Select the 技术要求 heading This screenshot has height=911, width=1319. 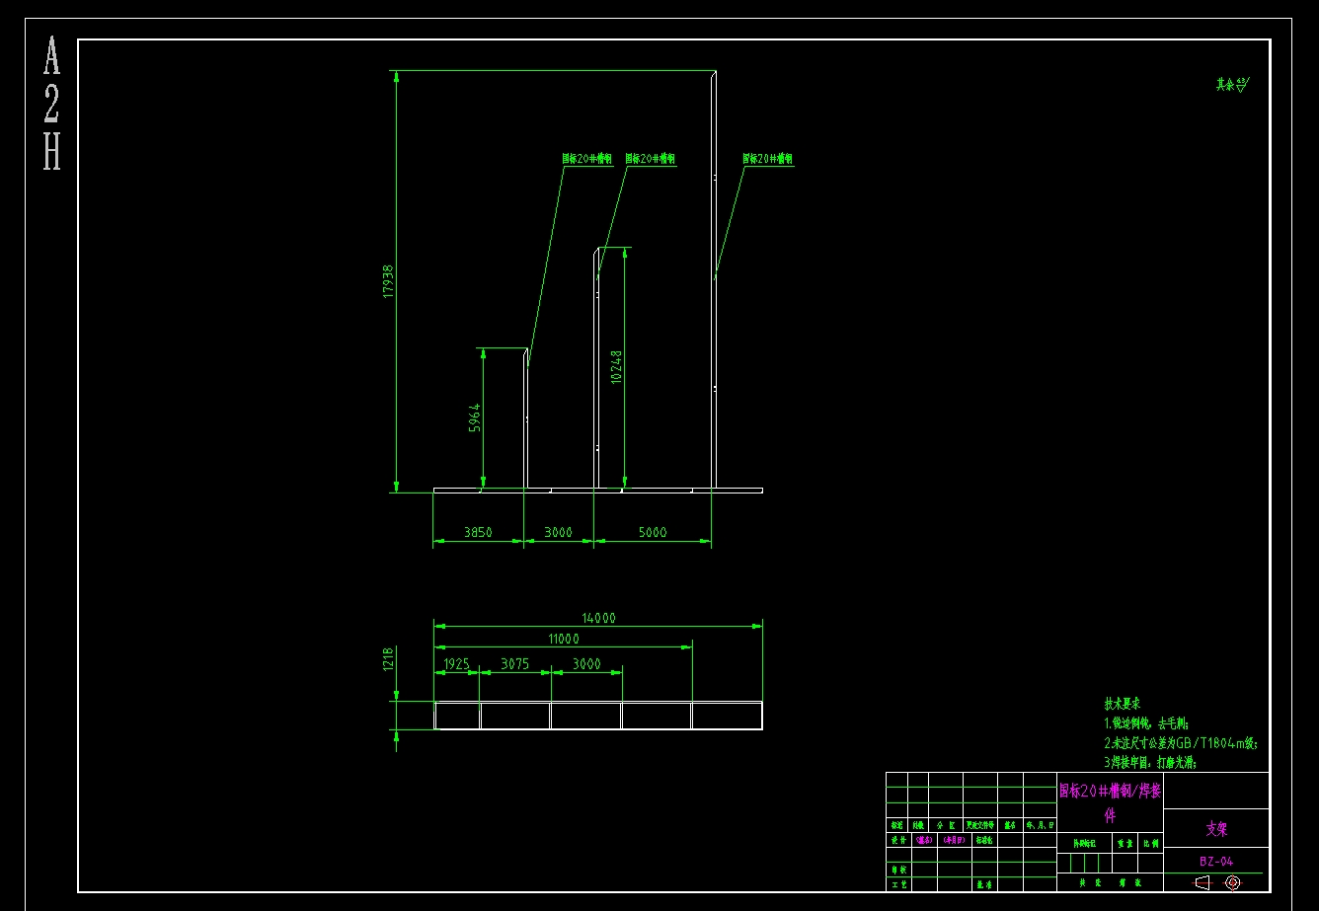click(1123, 704)
